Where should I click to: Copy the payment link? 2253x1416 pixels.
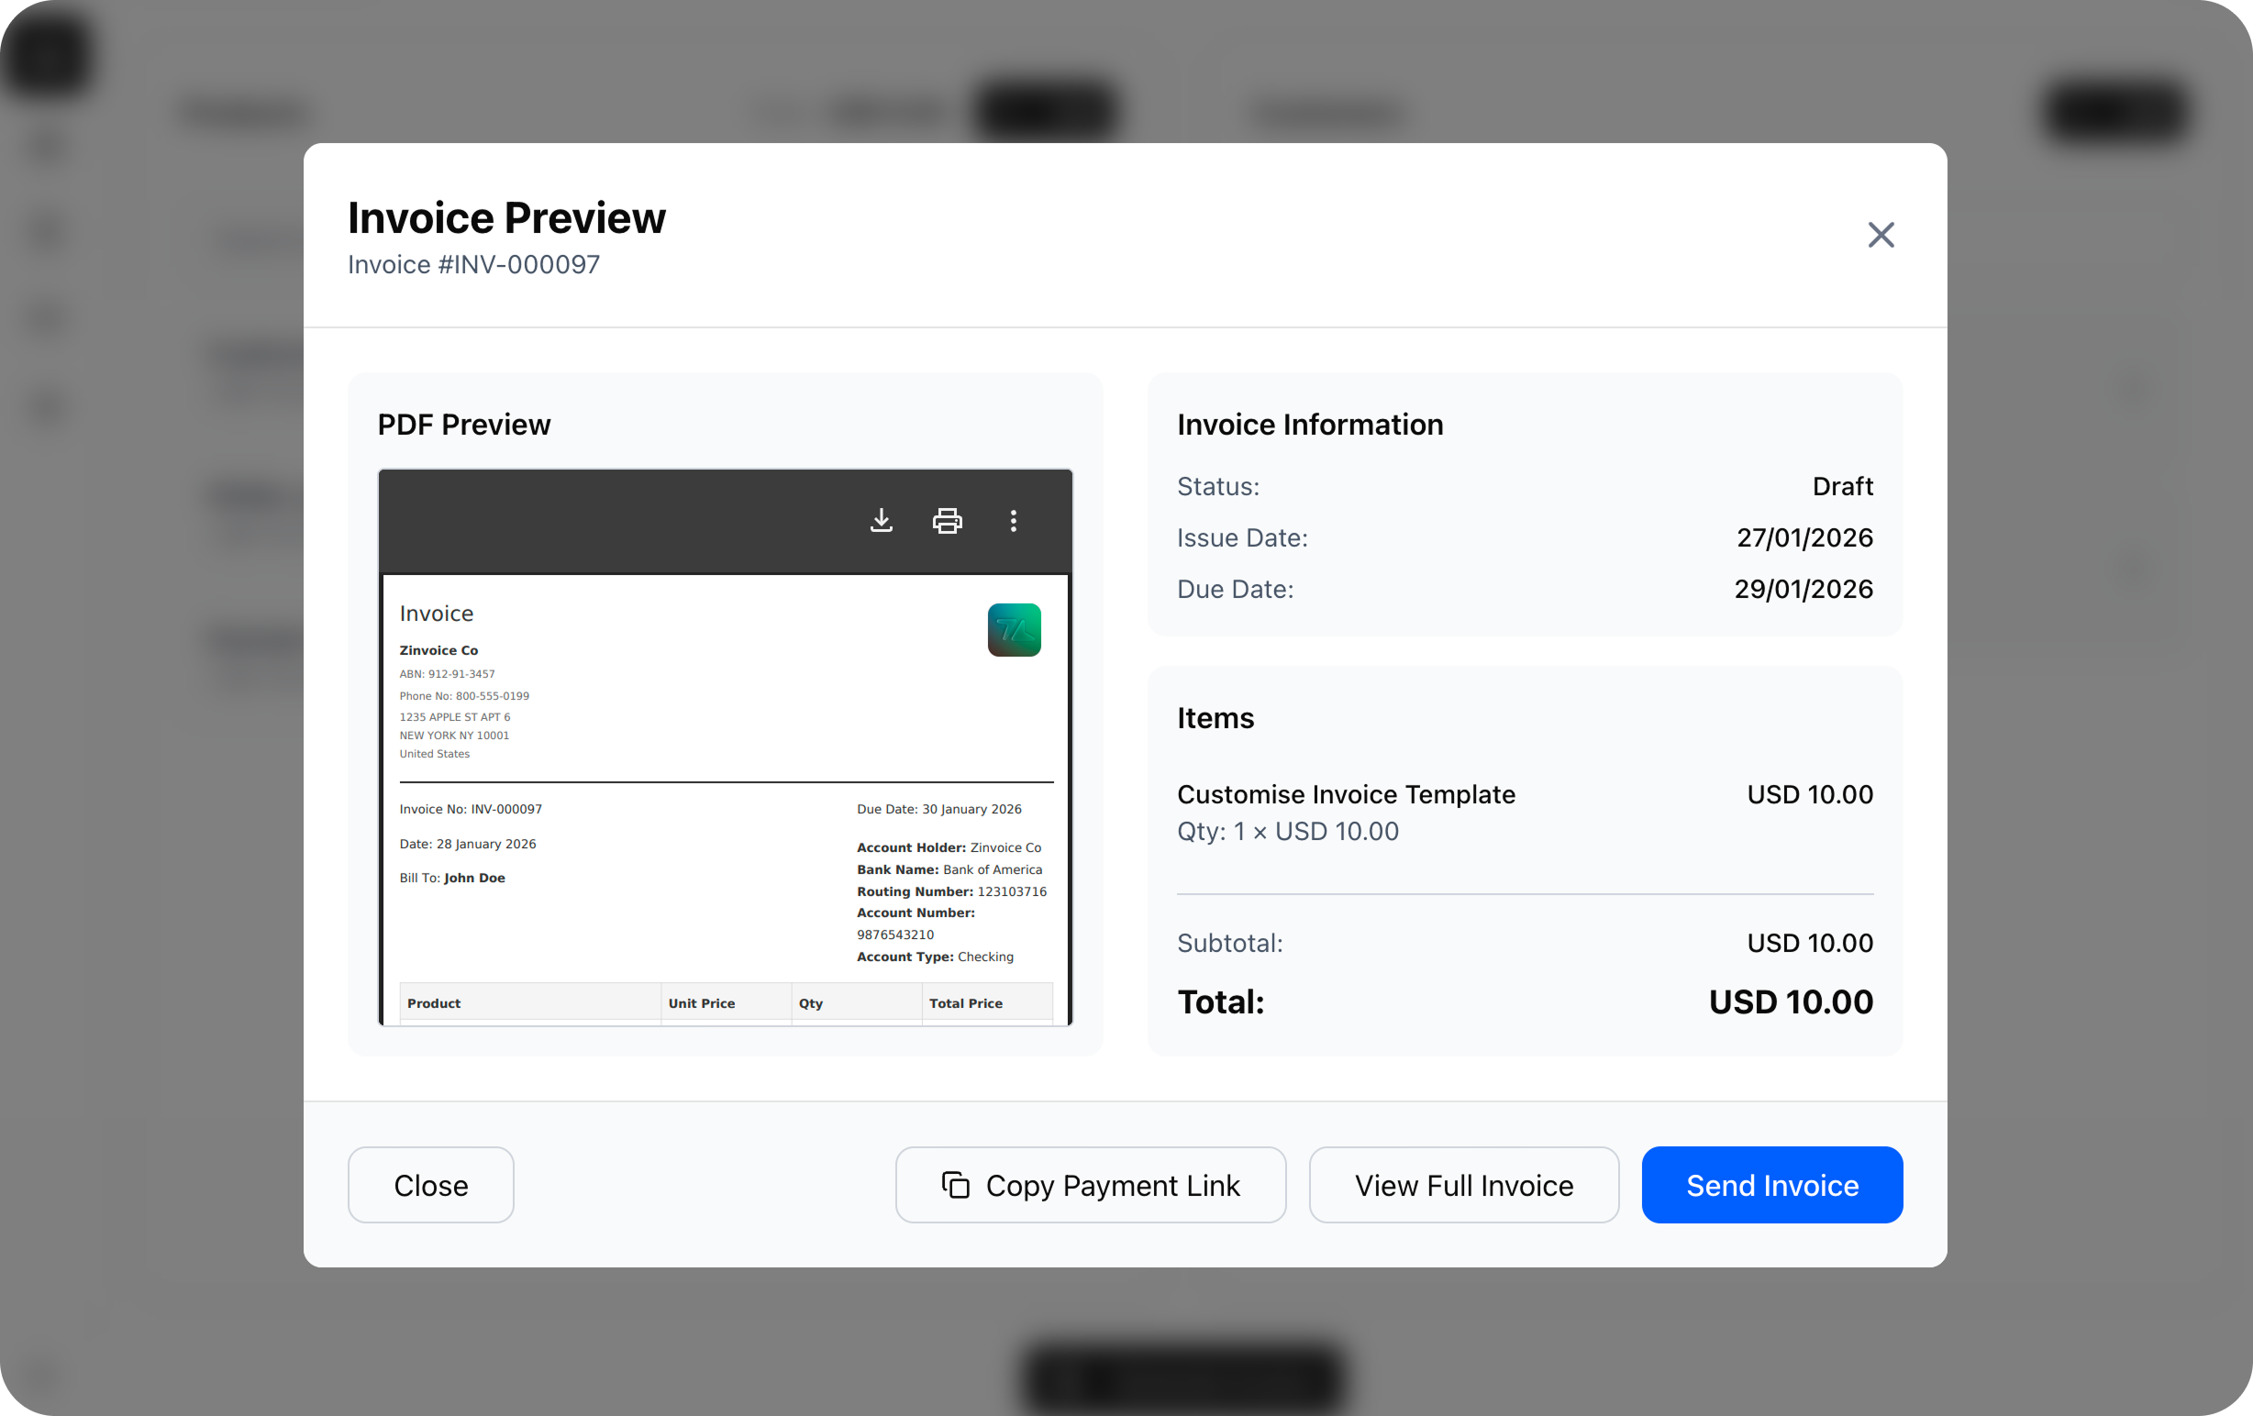[x=1090, y=1184]
